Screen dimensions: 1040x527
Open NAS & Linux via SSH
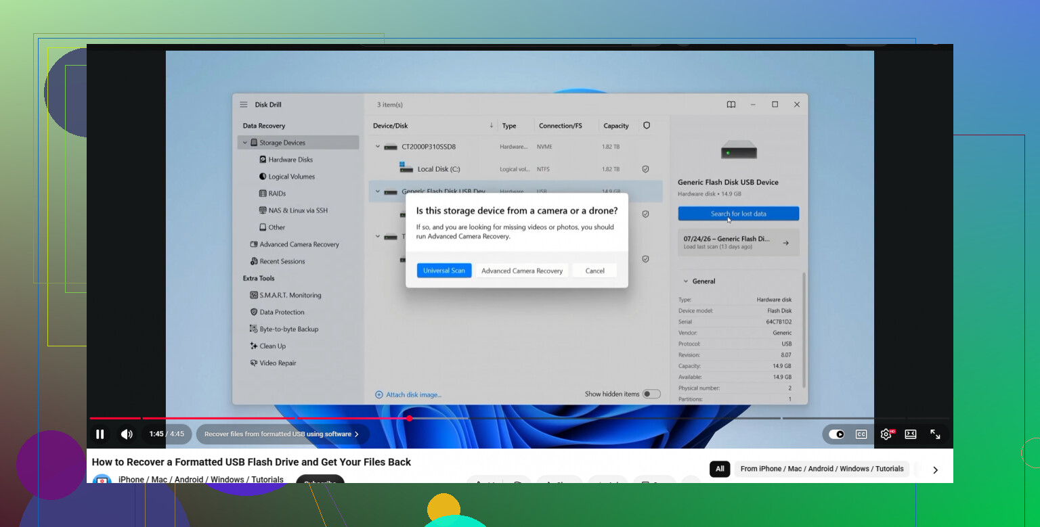(293, 210)
